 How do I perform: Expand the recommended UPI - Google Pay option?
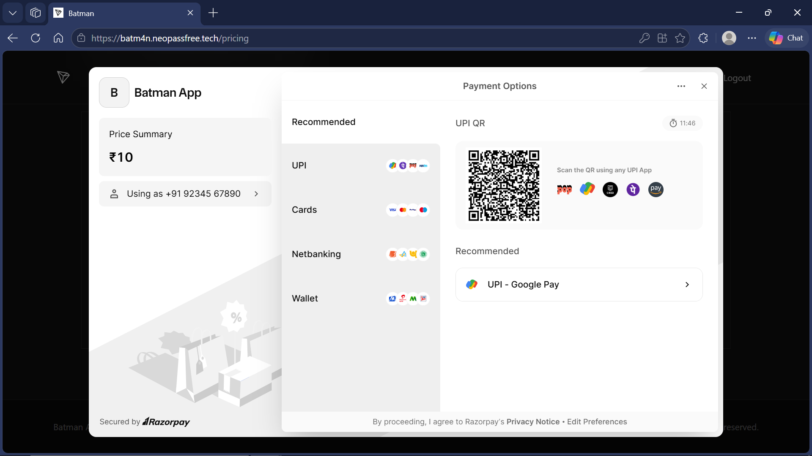[579, 284]
